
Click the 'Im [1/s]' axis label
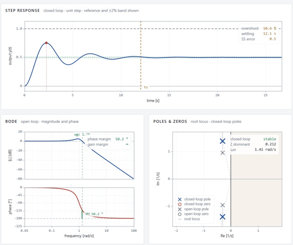(158, 179)
